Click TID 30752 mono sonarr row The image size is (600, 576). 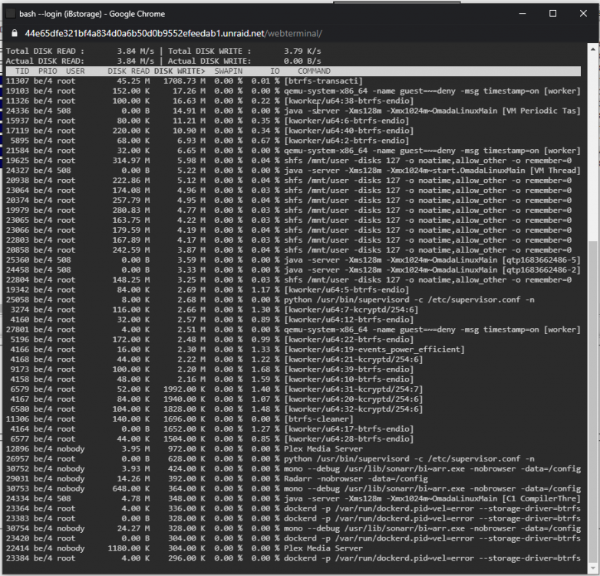293,468
